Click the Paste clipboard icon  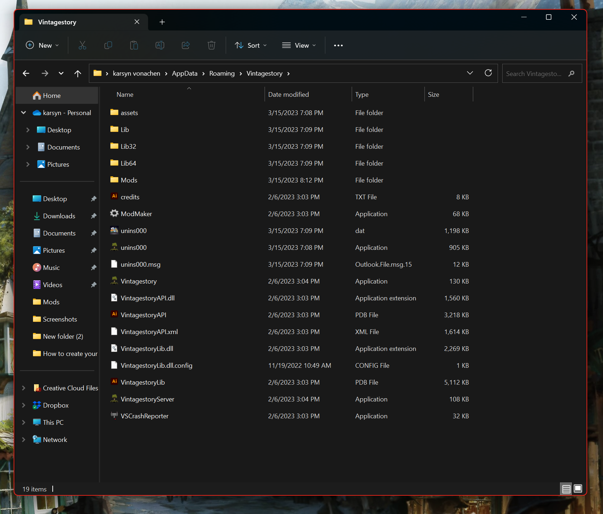point(134,46)
